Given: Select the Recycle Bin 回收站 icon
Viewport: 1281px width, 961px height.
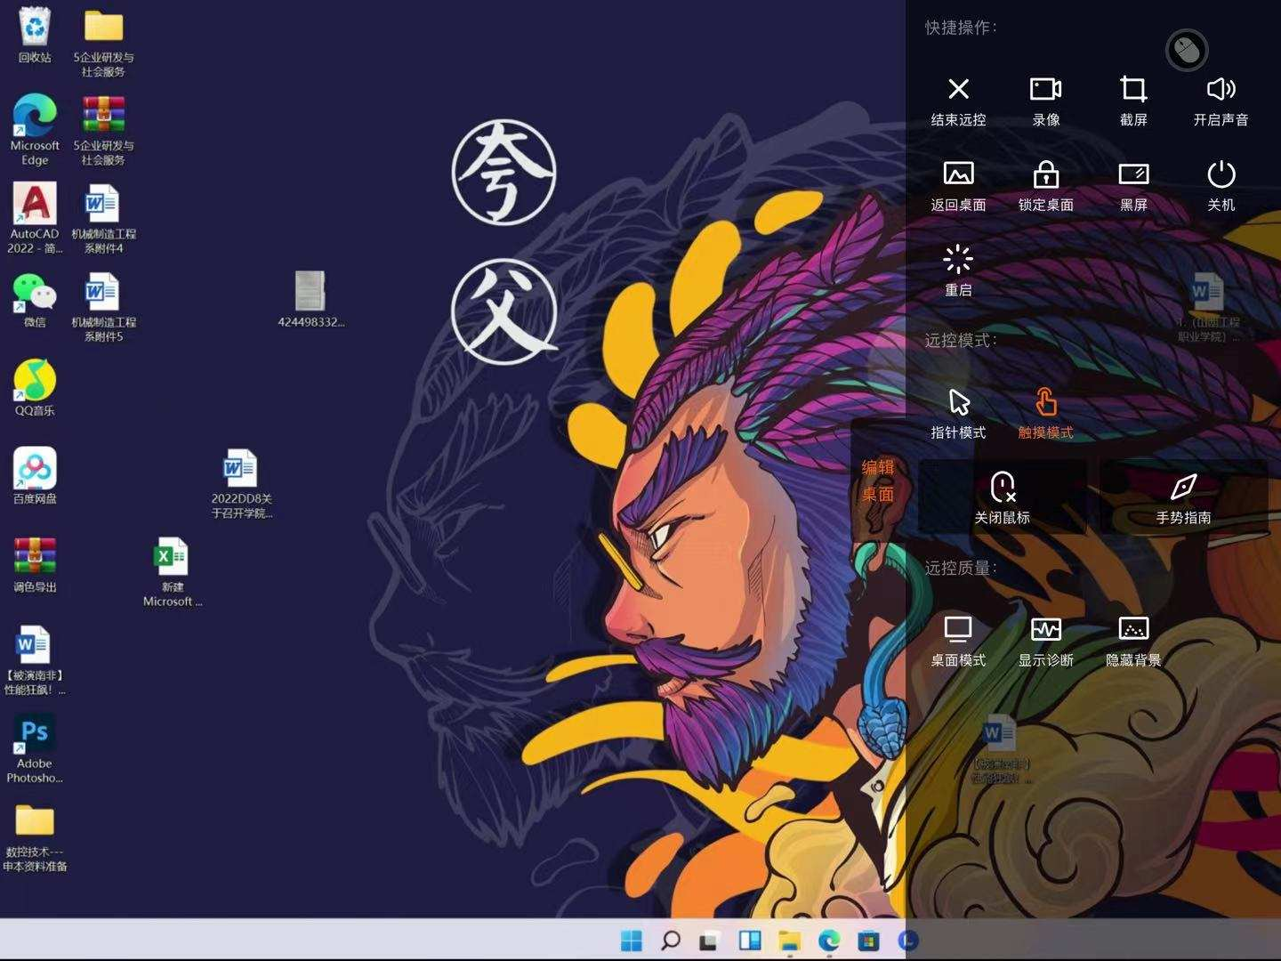Looking at the screenshot, I should click(x=35, y=35).
